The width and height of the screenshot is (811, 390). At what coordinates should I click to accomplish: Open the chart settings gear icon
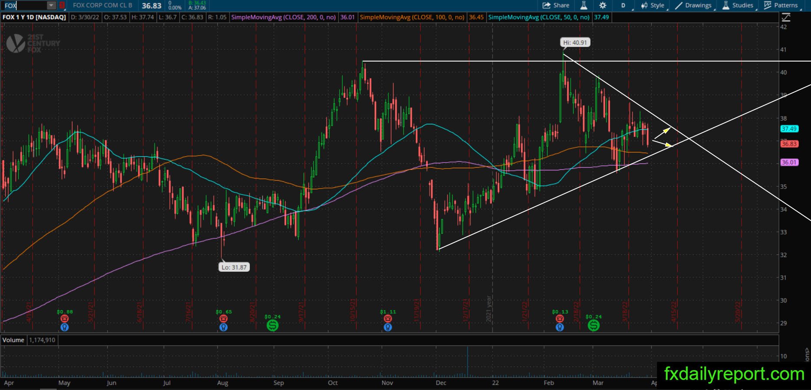[603, 5]
